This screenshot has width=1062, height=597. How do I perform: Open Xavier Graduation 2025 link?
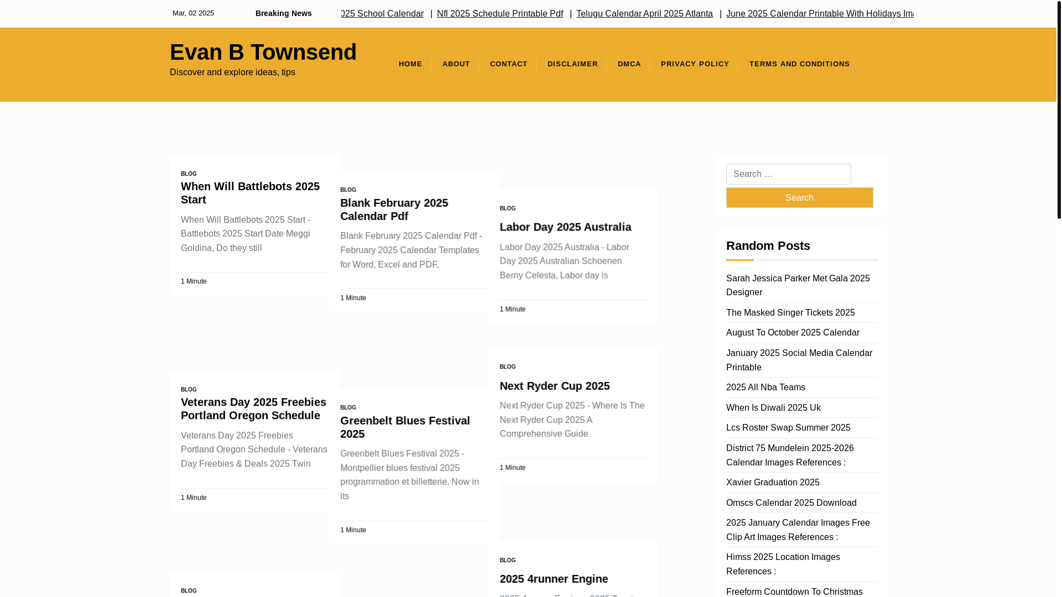772,483
